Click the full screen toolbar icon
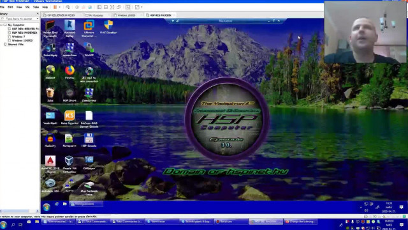Screen dimensions: 408x230 [112, 7]
